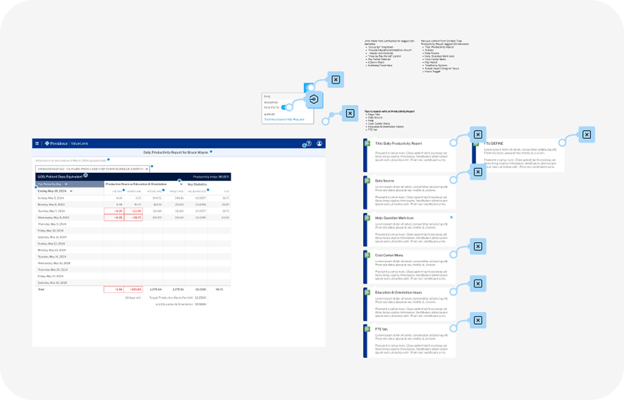Click the help question mark icon

(308, 143)
